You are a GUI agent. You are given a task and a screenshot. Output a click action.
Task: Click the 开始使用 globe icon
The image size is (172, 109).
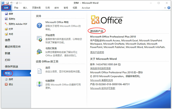tap(39, 39)
